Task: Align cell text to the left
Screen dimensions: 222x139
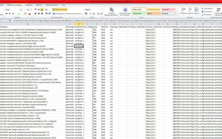Action: [36, 13]
